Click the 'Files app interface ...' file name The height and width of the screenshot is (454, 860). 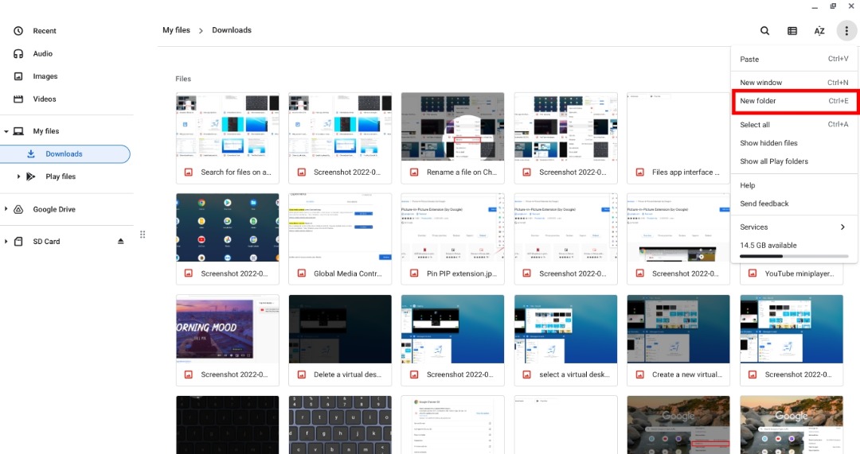point(686,172)
